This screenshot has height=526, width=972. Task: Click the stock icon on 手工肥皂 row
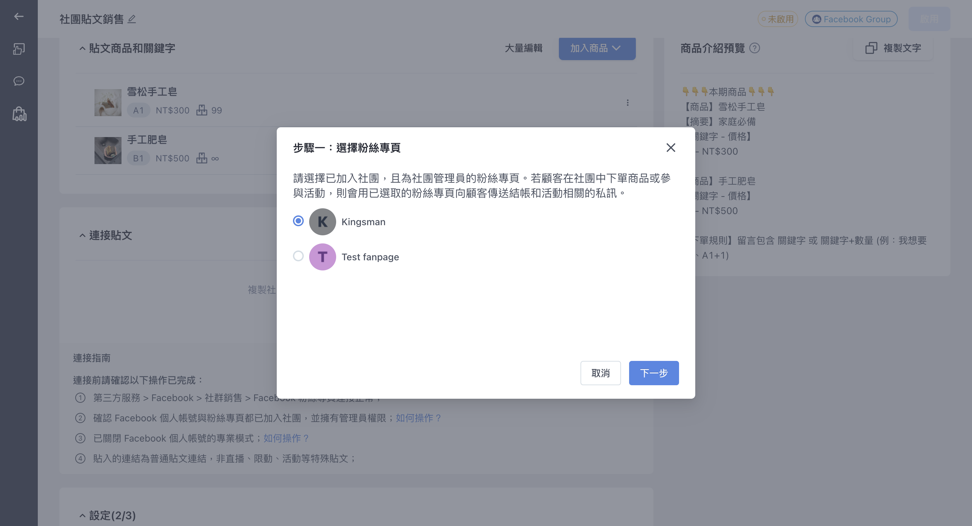(202, 158)
